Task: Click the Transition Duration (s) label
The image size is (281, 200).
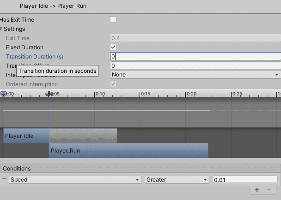Action: pos(35,56)
